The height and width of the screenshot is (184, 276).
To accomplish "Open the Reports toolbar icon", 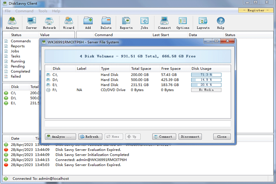I will pos(126,23).
